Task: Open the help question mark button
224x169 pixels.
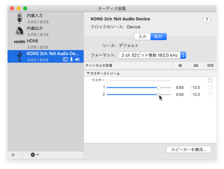Action: pos(206,20)
